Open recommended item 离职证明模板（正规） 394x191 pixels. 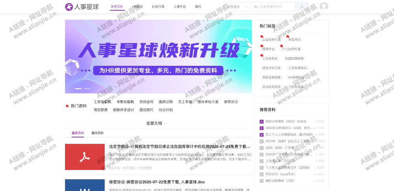tap(280, 180)
